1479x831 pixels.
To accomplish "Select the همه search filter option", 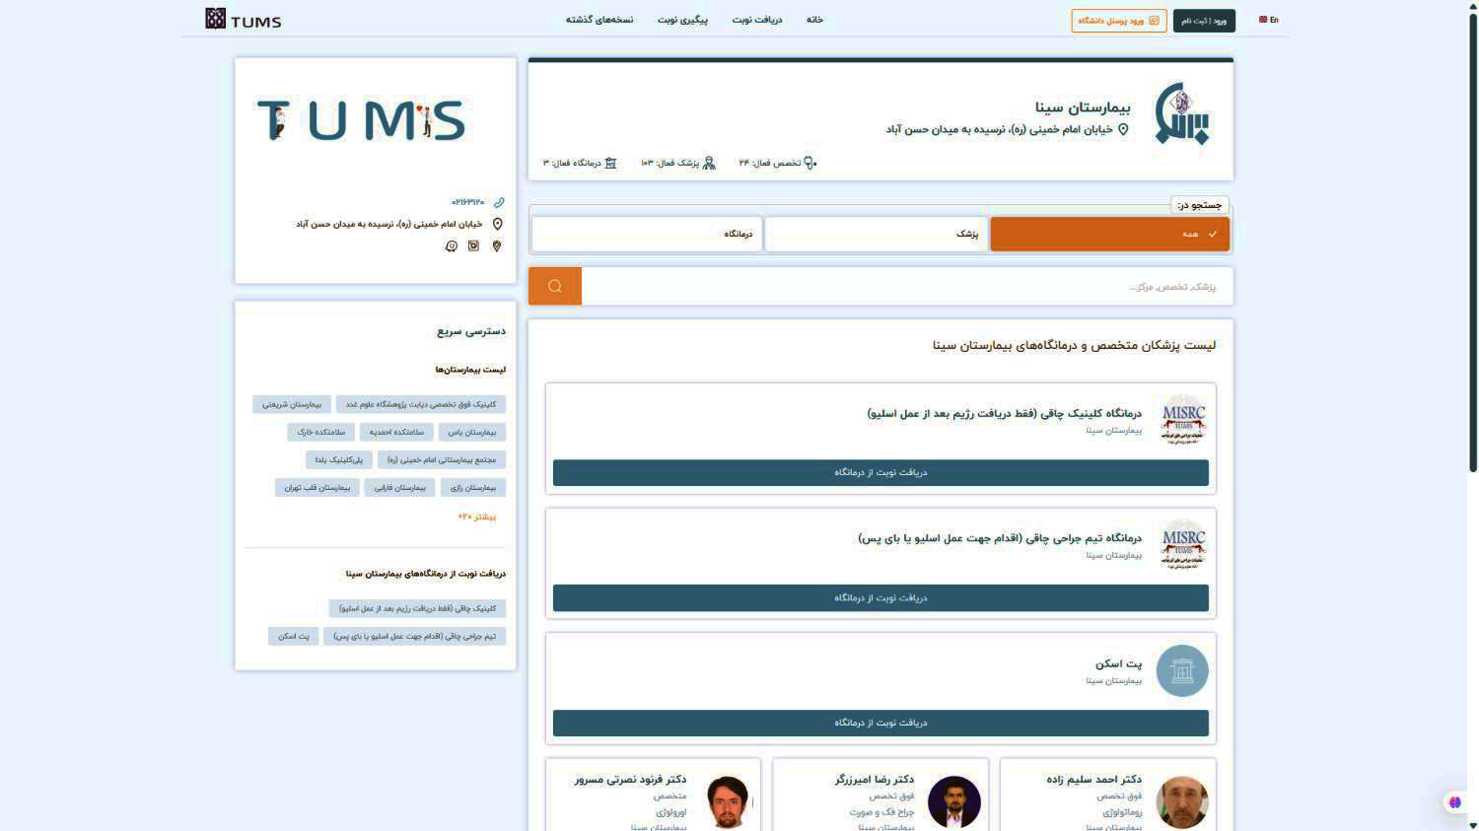I will click(1109, 235).
